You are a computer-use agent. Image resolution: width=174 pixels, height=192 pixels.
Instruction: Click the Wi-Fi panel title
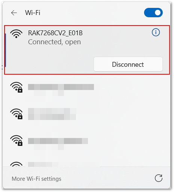coord(33,13)
